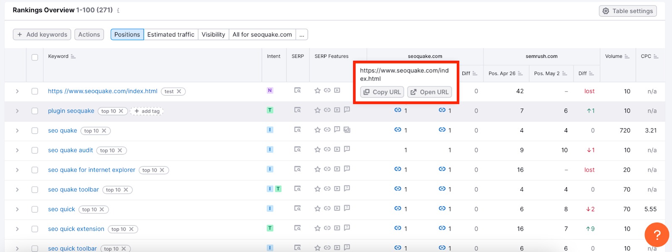Screen dimensions: 672x252
Task: Open SERP snapshot for plugin seoquake row
Action: [x=297, y=110]
